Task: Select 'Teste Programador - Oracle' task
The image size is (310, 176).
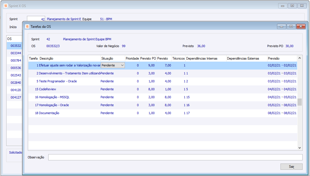Action: (163, 81)
